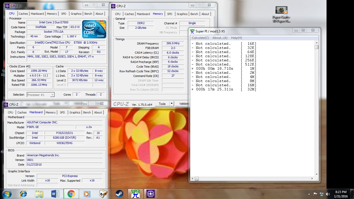The image size is (354, 199).
Task: Click BIOS Date value 01/27/2010
Action: click(64, 165)
